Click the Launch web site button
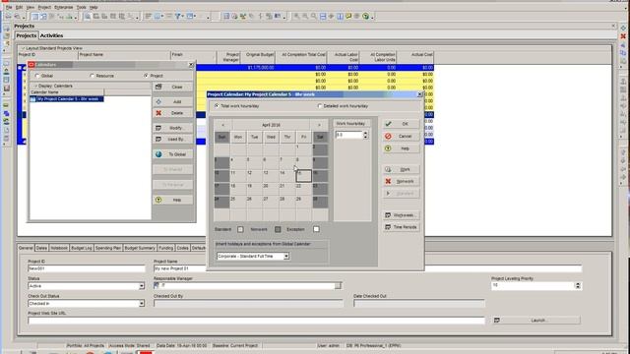The width and height of the screenshot is (630, 354). (x=536, y=321)
